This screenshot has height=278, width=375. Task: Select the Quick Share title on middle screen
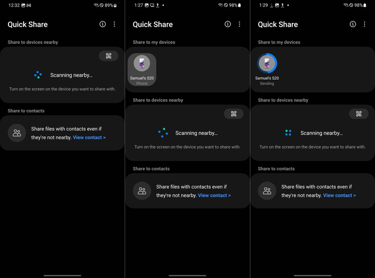click(x=152, y=24)
